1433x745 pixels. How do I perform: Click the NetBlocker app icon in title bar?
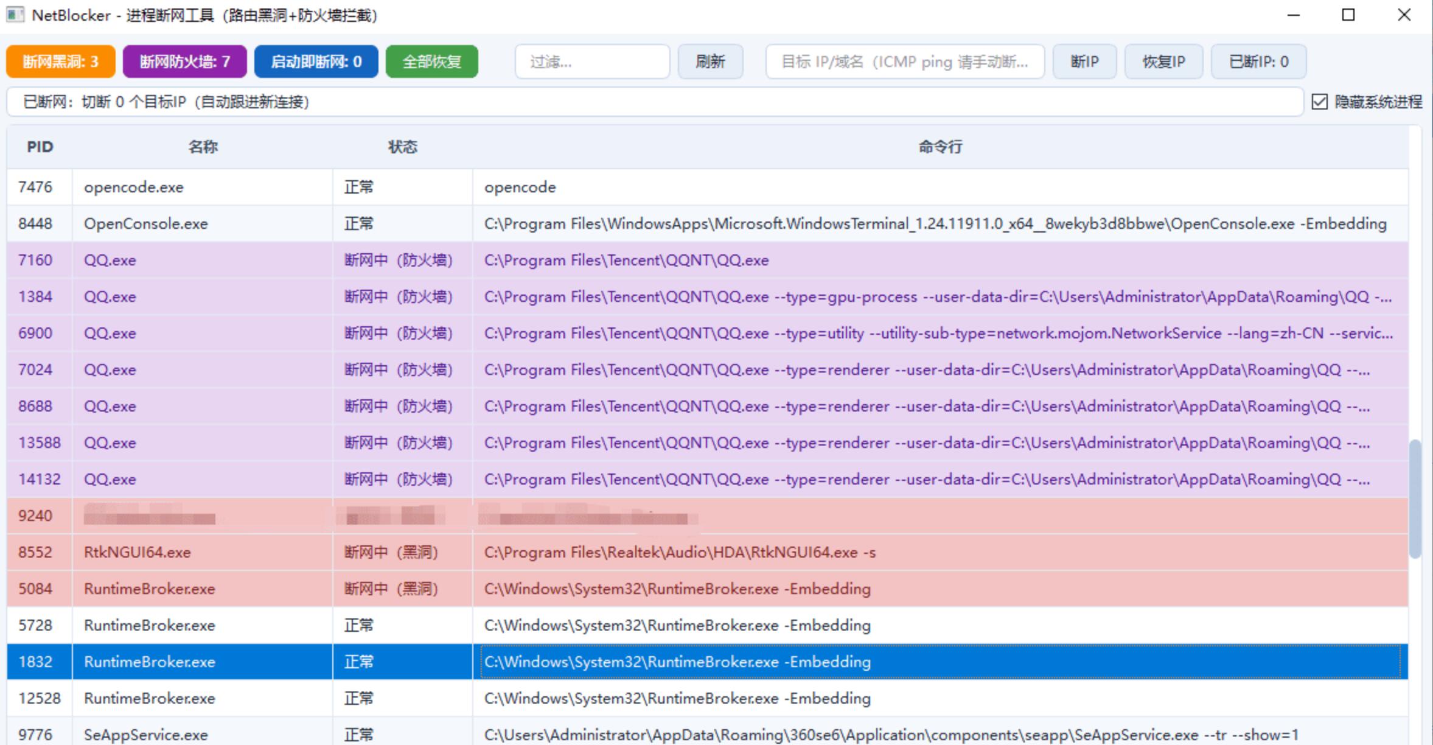point(15,15)
